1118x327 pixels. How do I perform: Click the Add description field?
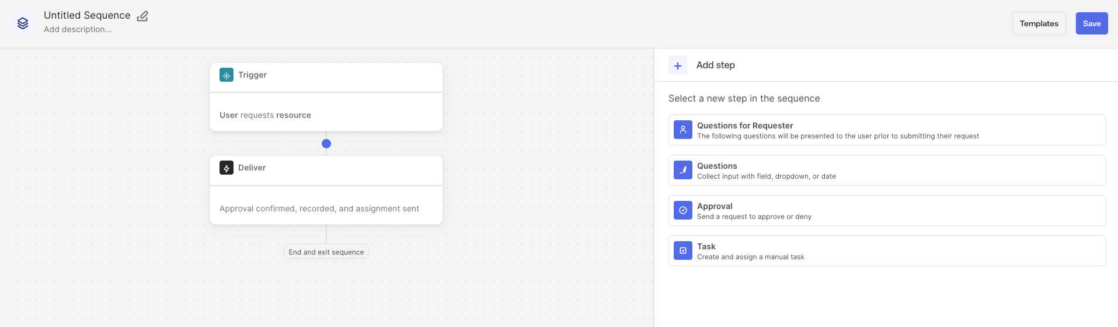click(x=78, y=30)
